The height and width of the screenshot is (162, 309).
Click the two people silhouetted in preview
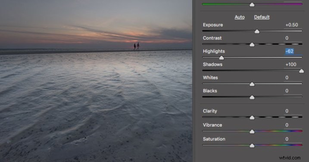tap(136, 46)
